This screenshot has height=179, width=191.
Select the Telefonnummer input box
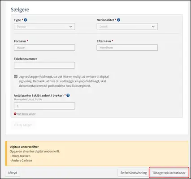(x=44, y=65)
